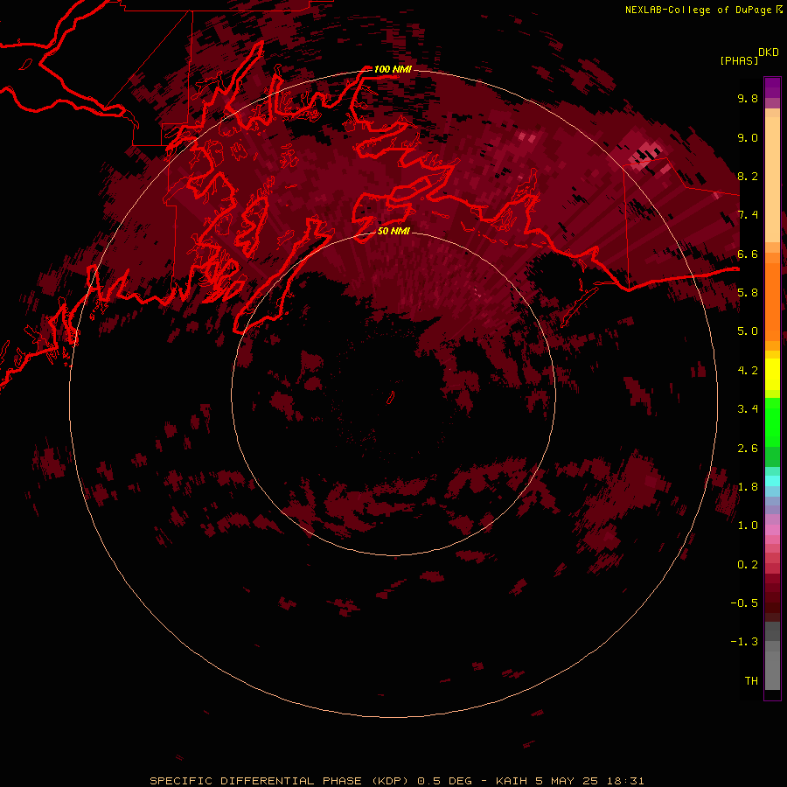
Task: Click the 8.2 scale value
Action: [748, 176]
